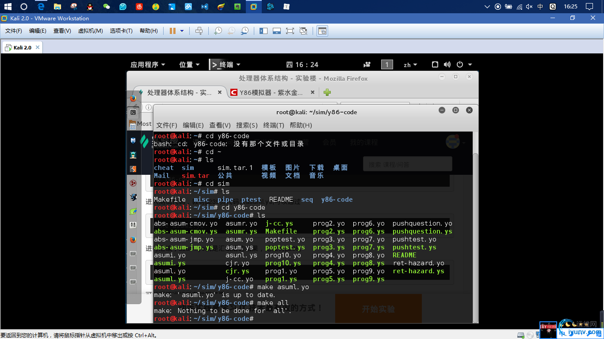Pause the virtual machine with the orange pause icon
The image size is (604, 339).
pyautogui.click(x=172, y=31)
